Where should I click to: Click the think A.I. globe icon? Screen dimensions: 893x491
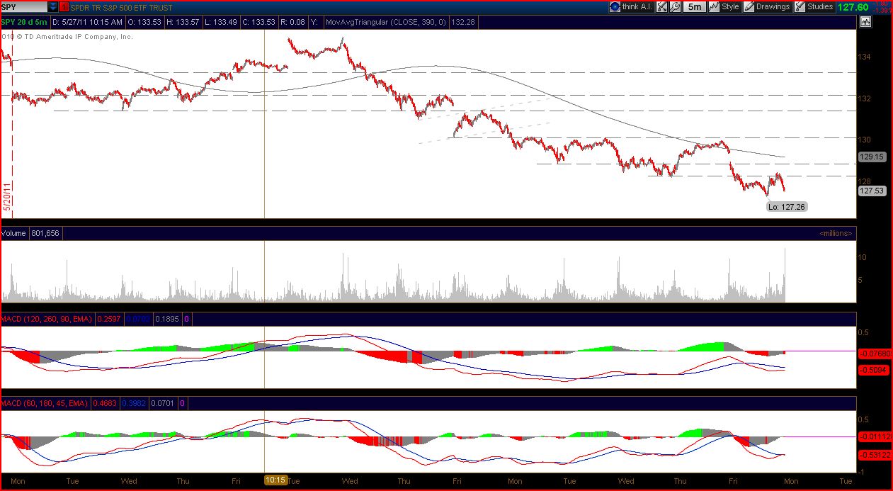(x=615, y=6)
